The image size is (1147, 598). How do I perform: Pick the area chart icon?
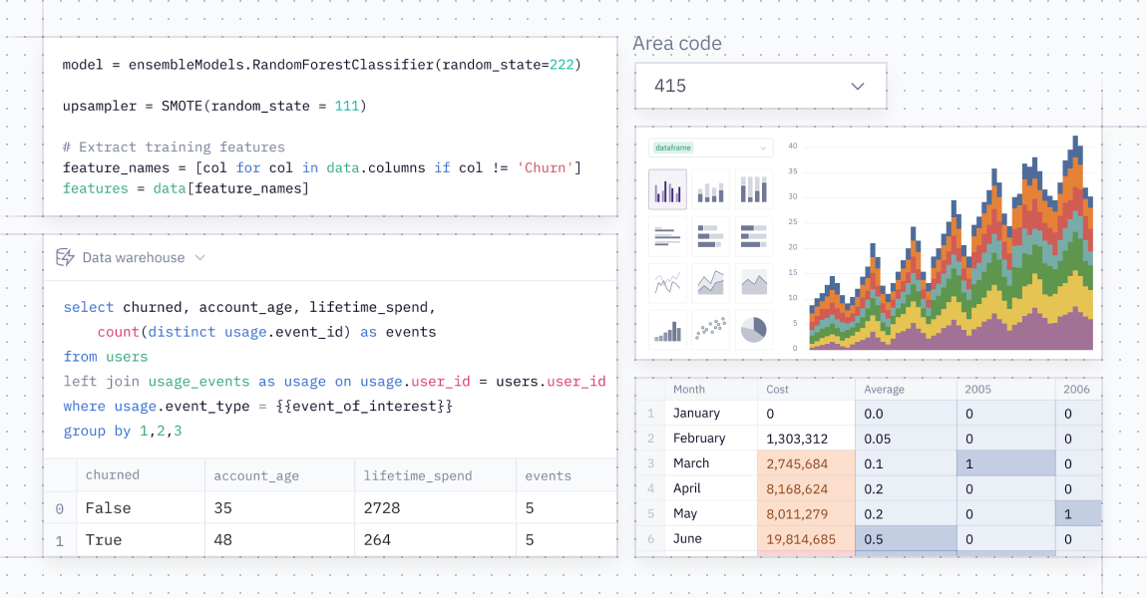710,283
